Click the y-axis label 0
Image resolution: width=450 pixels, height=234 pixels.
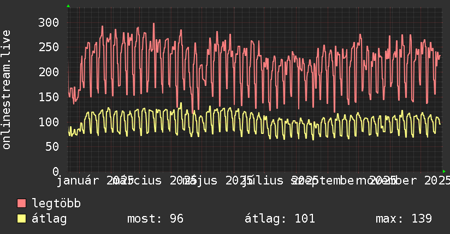[56, 171]
